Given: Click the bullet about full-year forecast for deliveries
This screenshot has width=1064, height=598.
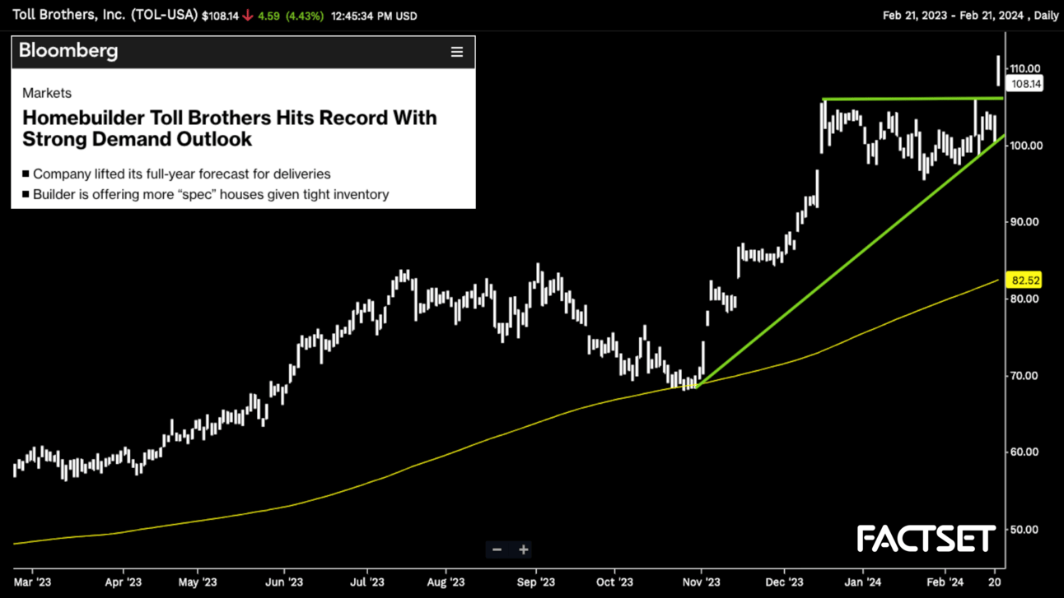Looking at the screenshot, I should pos(177,174).
